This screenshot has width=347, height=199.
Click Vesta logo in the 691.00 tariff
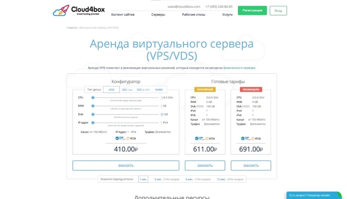pos(256,139)
